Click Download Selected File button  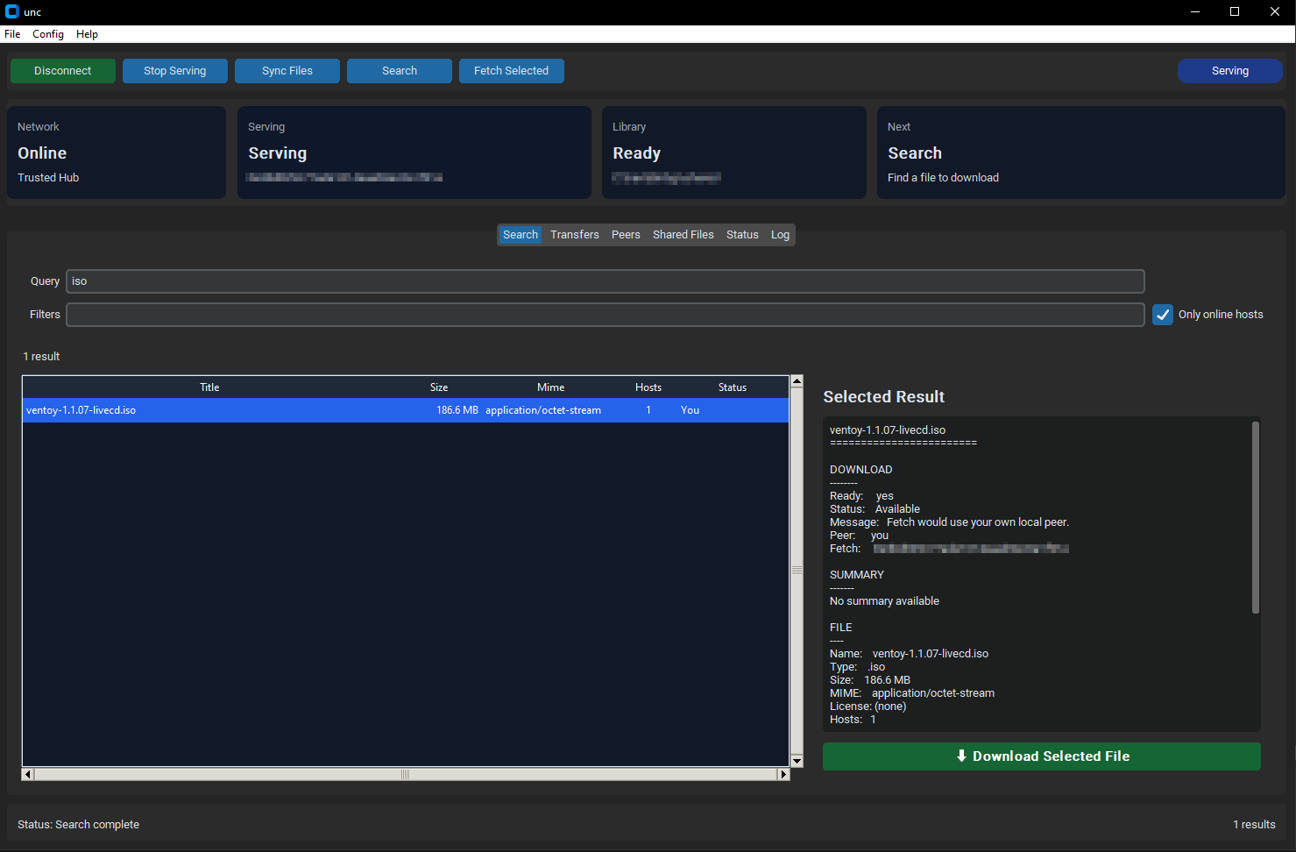(1041, 756)
